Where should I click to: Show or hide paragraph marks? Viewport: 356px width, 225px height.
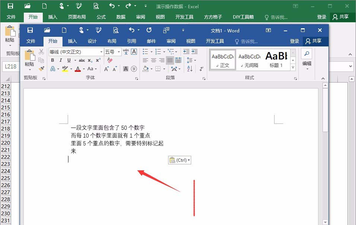click(x=201, y=68)
